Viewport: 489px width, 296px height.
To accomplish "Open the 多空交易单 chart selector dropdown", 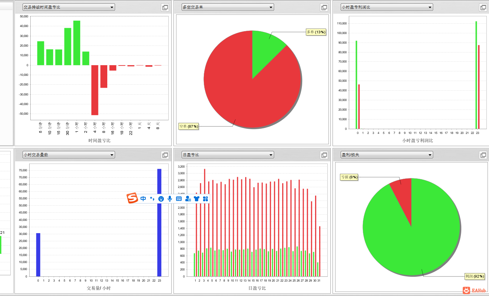I will click(227, 7).
